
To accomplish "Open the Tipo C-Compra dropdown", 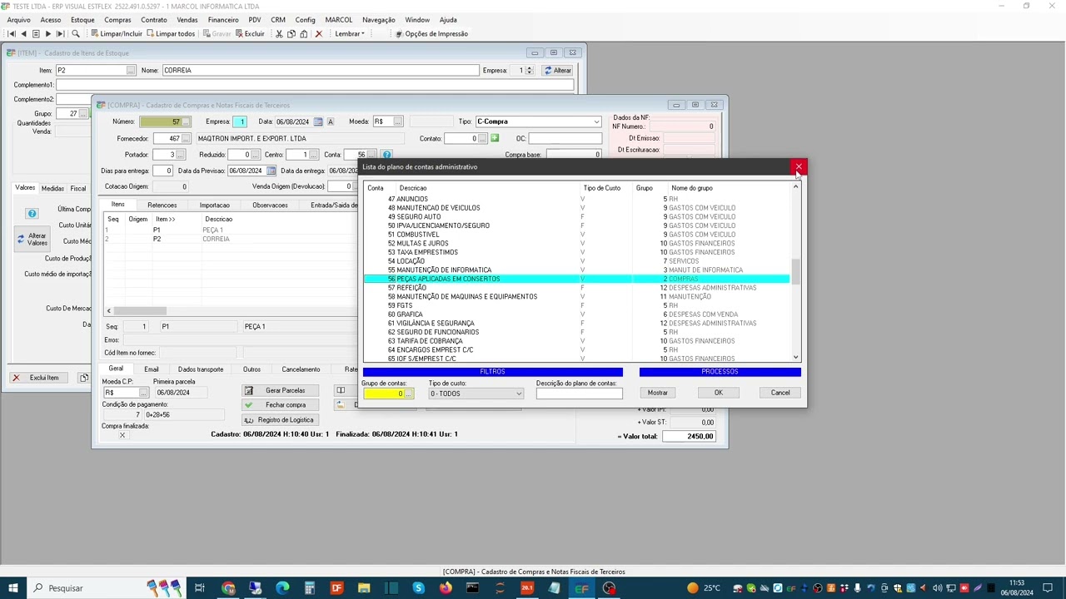I will (596, 122).
